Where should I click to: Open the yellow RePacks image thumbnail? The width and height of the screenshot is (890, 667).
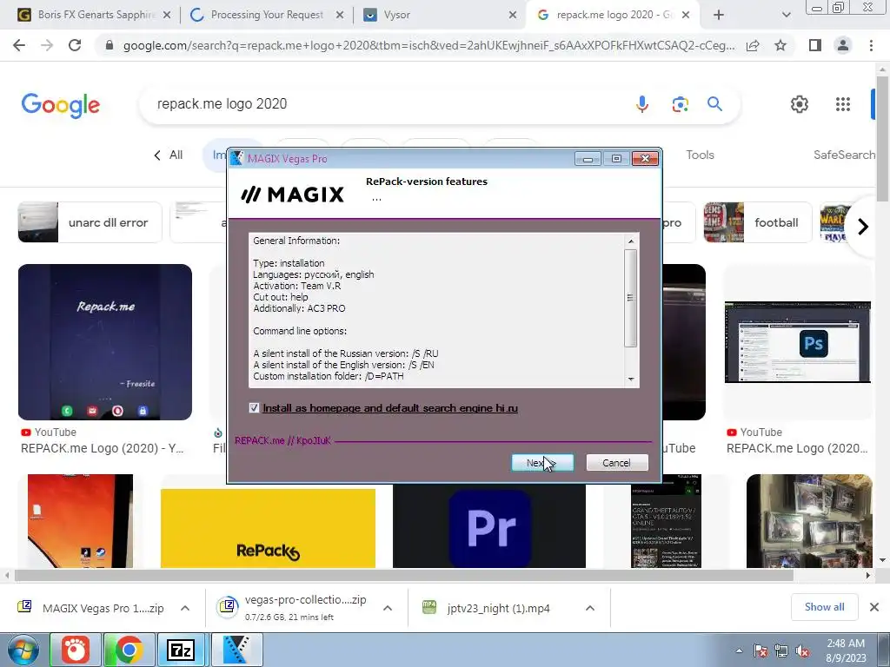click(268, 528)
